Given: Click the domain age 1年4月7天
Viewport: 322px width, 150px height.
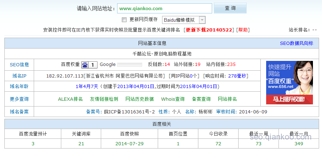Looking at the screenshot, I should (x=87, y=86).
